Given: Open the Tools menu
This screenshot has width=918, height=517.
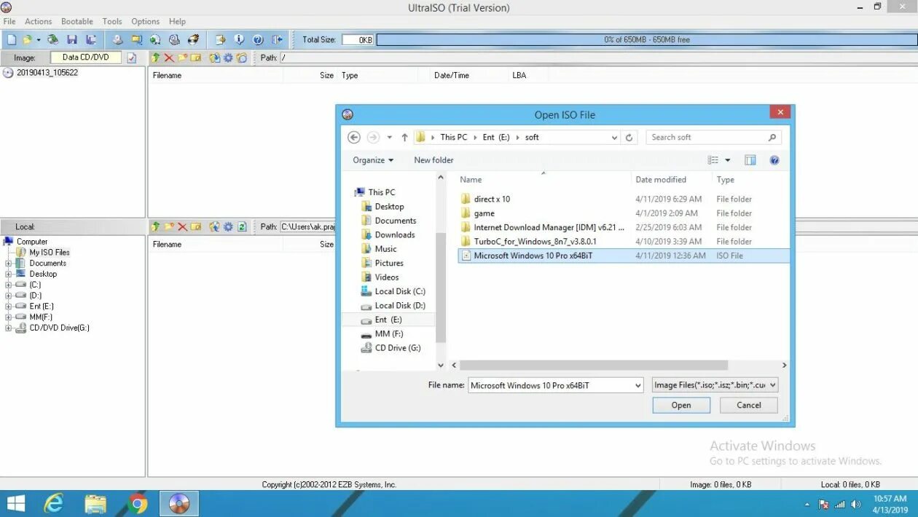Looking at the screenshot, I should click(112, 22).
